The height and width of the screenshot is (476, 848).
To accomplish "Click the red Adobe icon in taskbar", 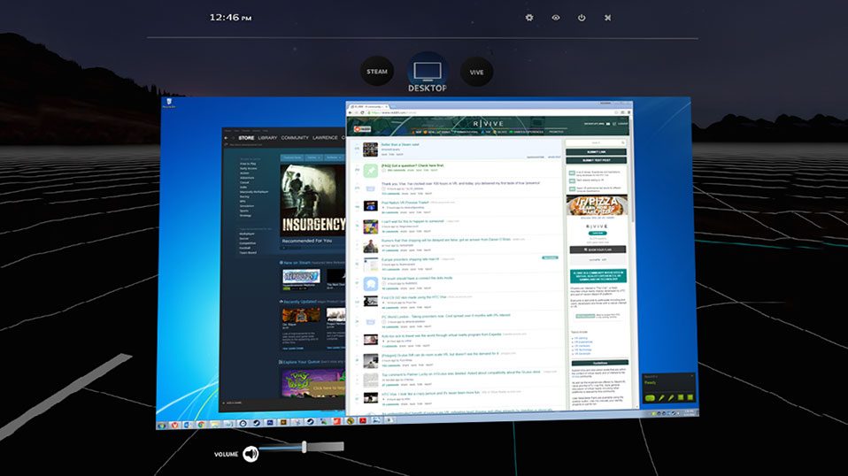I will pyautogui.click(x=363, y=421).
